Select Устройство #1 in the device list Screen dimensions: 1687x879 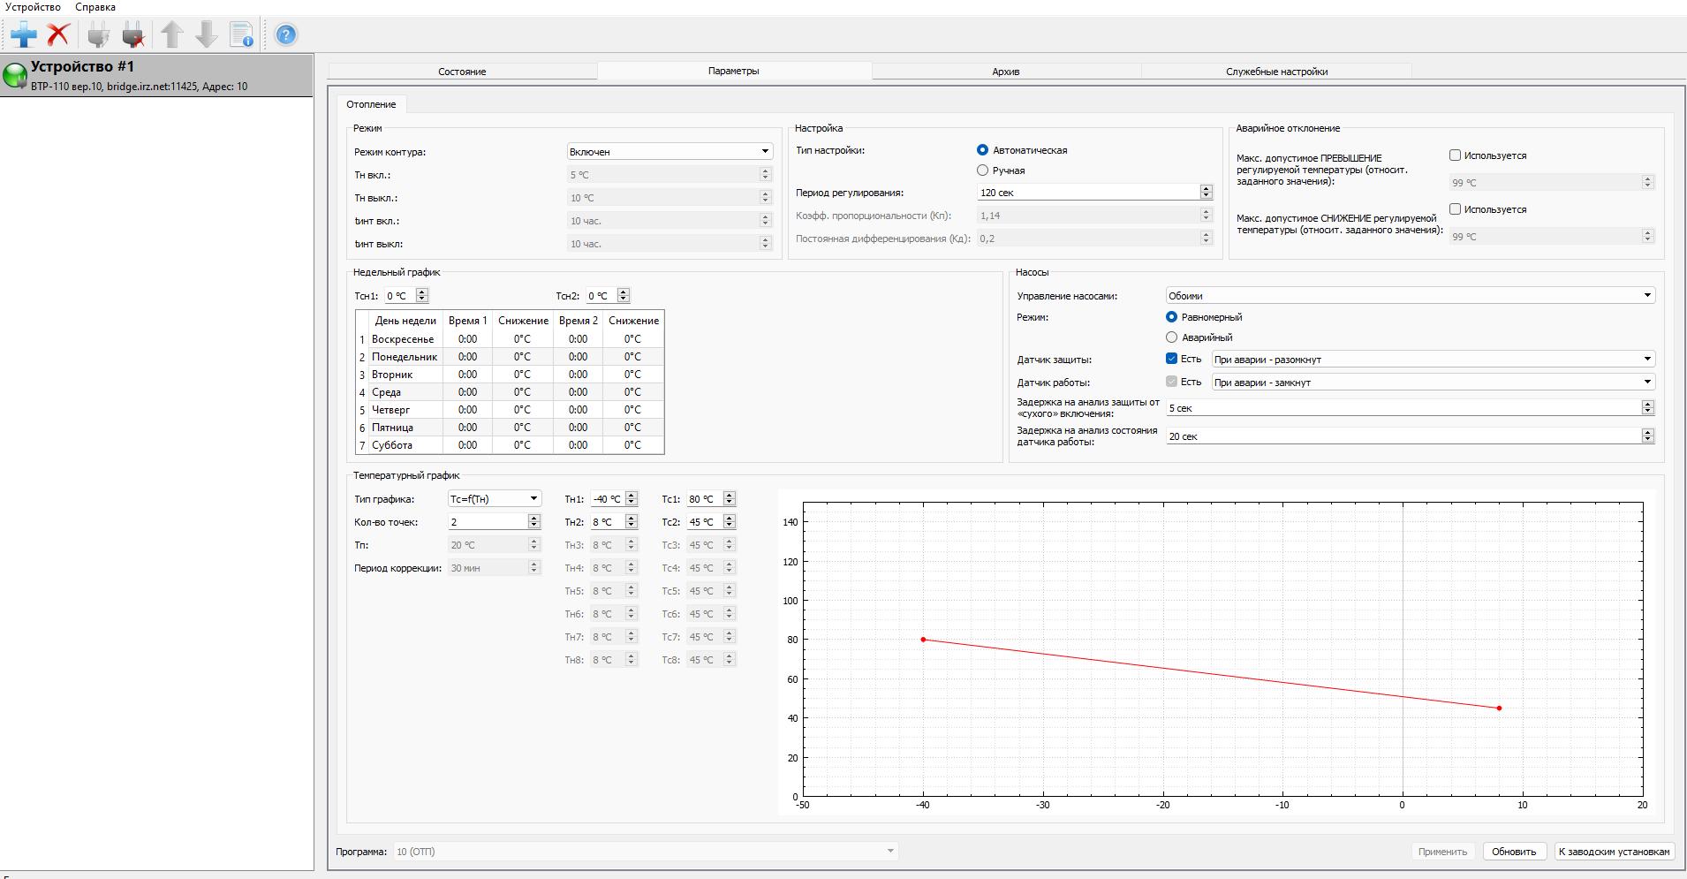(x=156, y=75)
